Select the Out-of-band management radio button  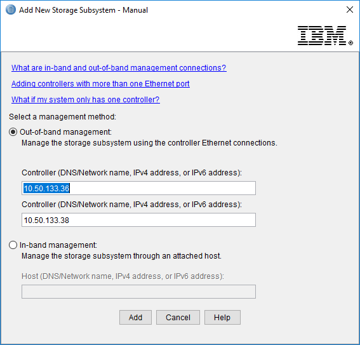coord(13,132)
